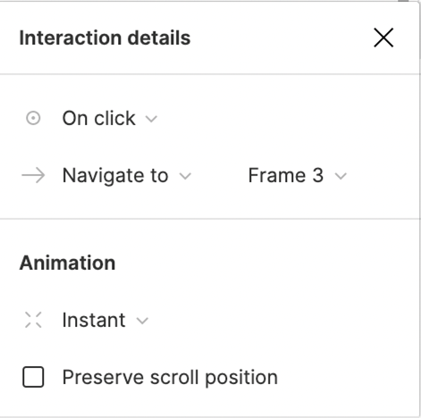Open the Instant animation type dropdown
Screen dimensions: 421x418
click(105, 320)
